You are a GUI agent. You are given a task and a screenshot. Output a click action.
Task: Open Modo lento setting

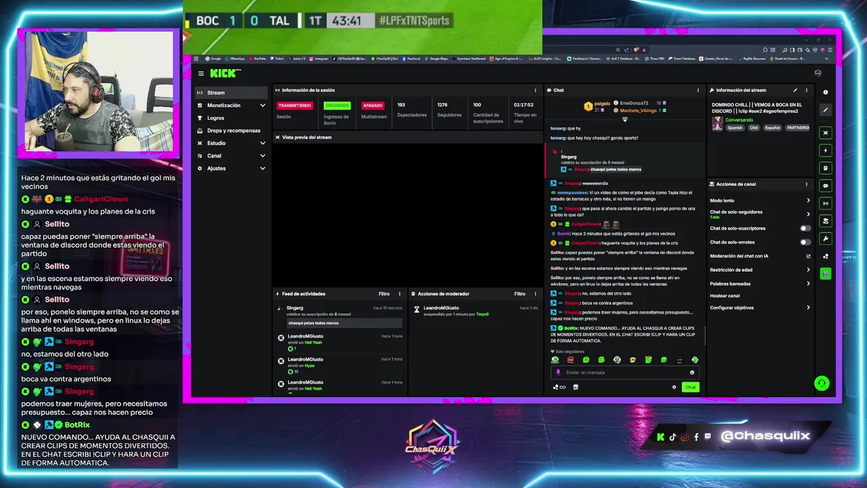coord(760,201)
